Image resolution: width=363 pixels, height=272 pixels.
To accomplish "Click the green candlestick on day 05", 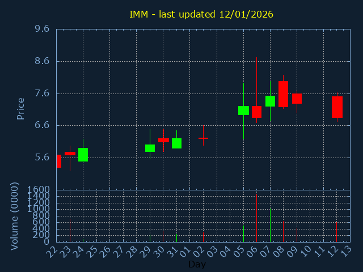I will click(x=243, y=110).
